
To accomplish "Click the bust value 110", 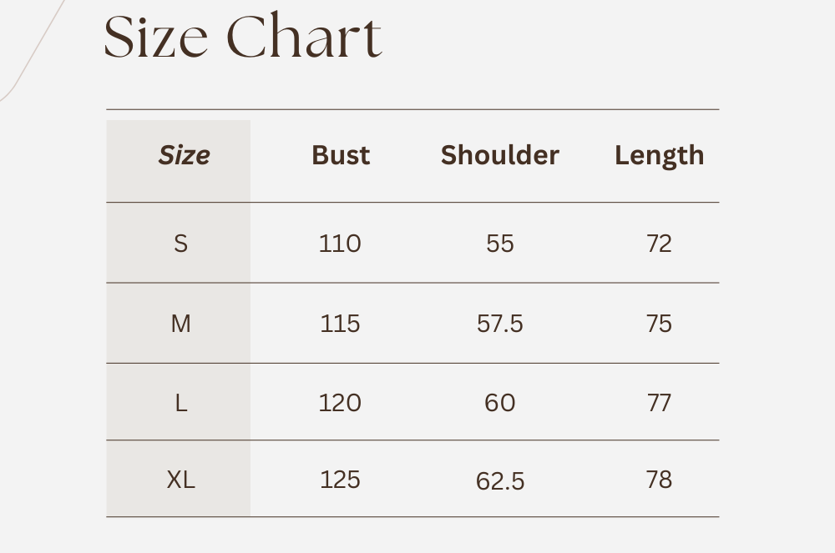I will tap(340, 244).
